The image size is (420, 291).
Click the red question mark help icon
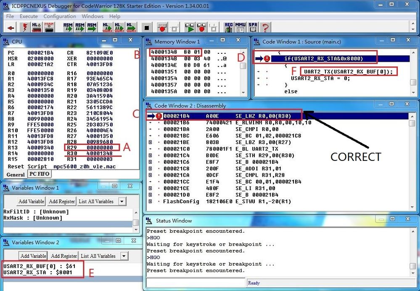[x=265, y=28]
